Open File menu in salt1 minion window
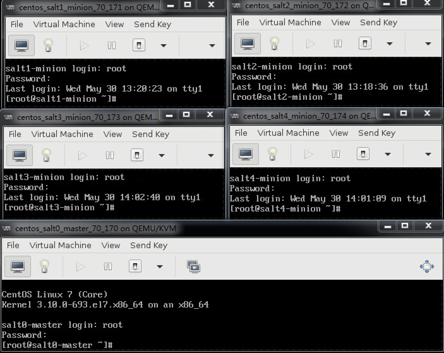Image resolution: width=444 pixels, height=353 pixels. click(x=17, y=24)
